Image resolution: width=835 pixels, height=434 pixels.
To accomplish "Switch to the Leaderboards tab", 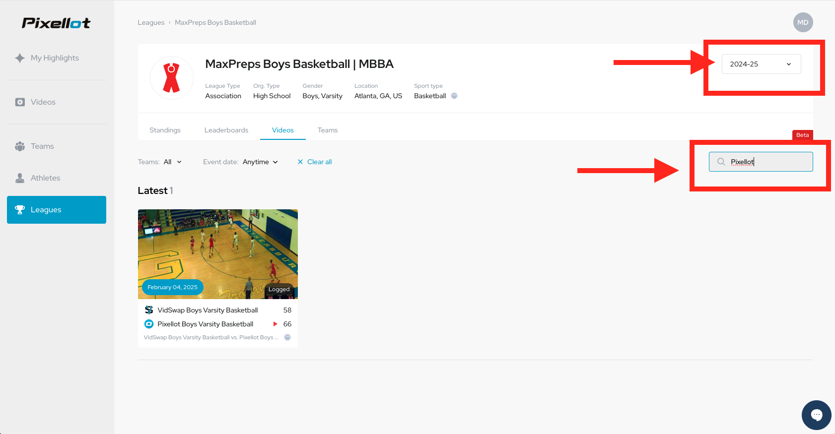I will click(x=226, y=130).
